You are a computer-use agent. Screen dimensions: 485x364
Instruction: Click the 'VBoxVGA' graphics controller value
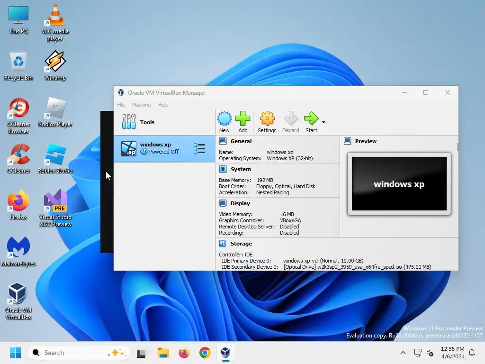coord(290,220)
